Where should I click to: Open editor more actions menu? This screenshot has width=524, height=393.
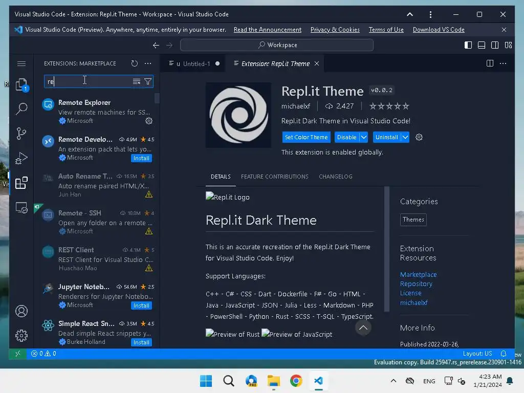point(503,63)
